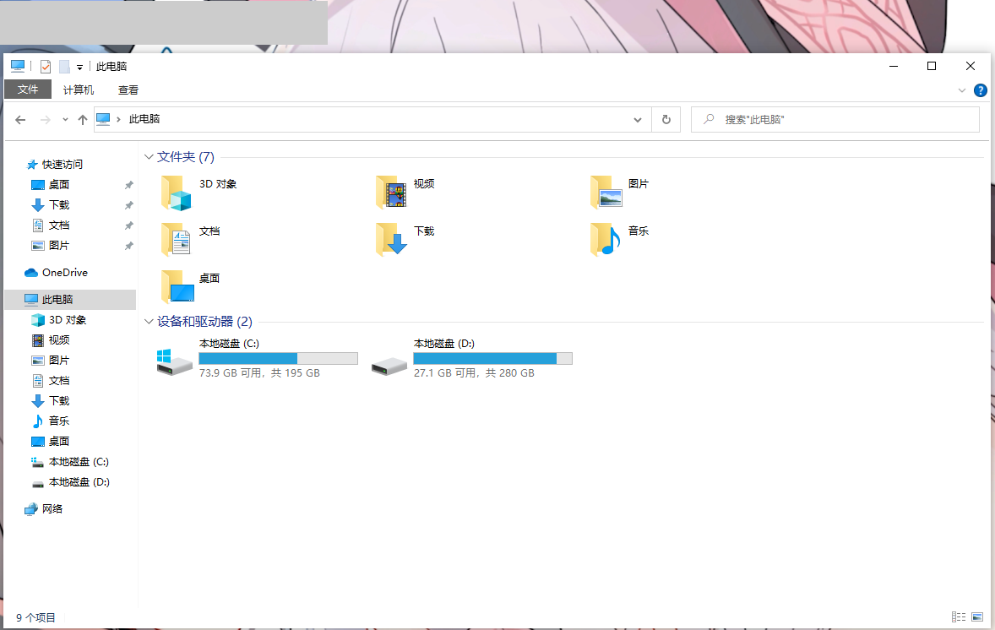The image size is (995, 630).
Task: Collapse the 文件夹 (7) section
Action: (x=149, y=156)
